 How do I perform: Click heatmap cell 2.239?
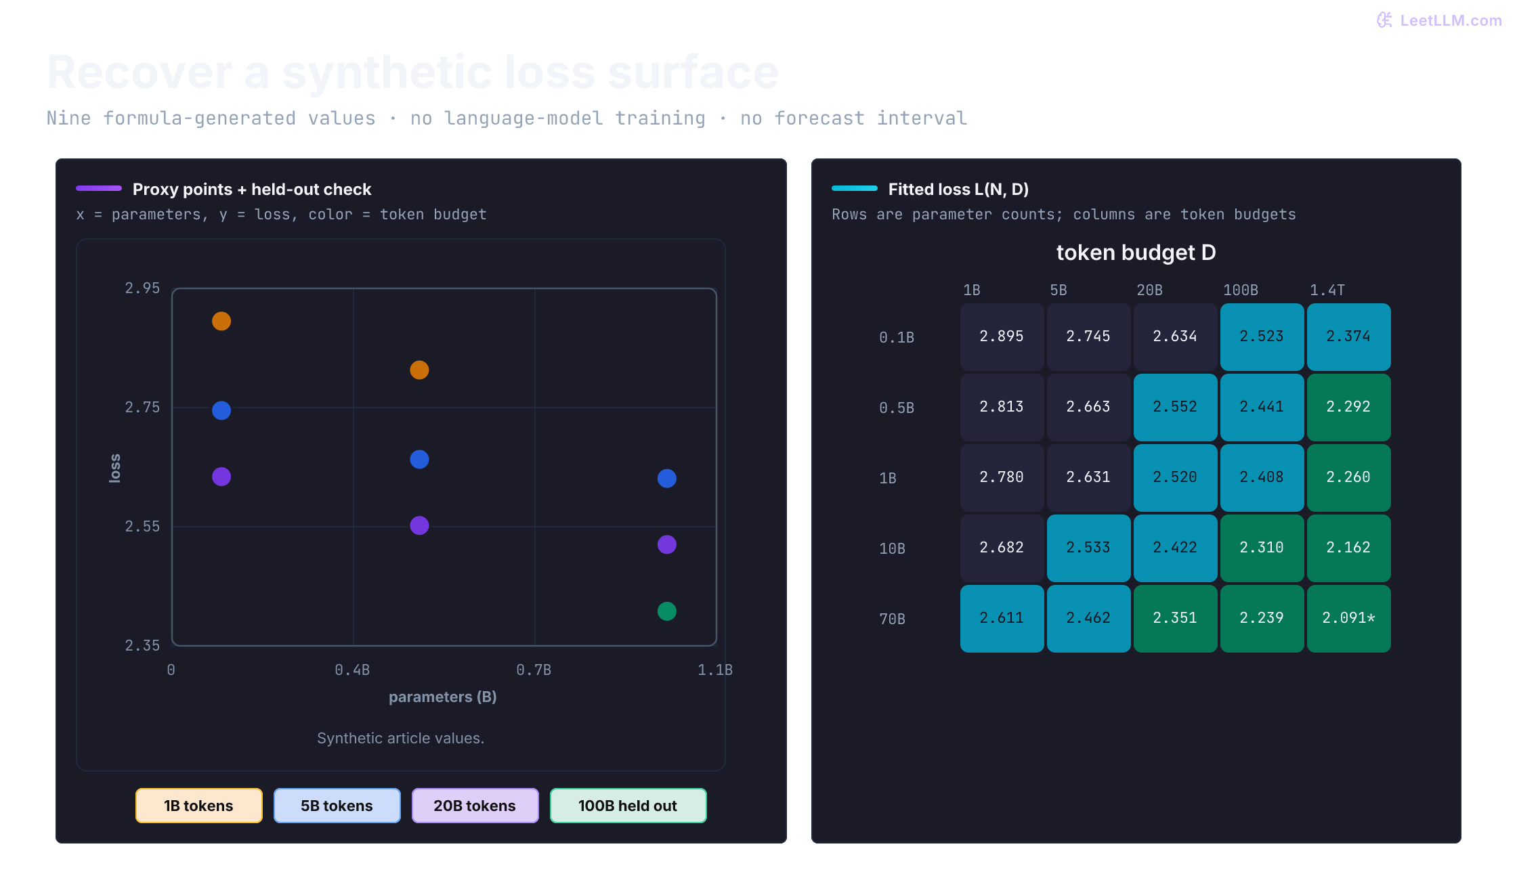coord(1262,619)
